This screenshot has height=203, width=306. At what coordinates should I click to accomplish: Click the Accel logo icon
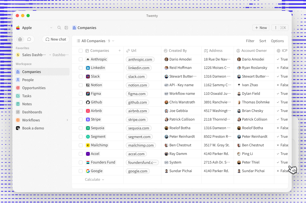click(x=88, y=154)
